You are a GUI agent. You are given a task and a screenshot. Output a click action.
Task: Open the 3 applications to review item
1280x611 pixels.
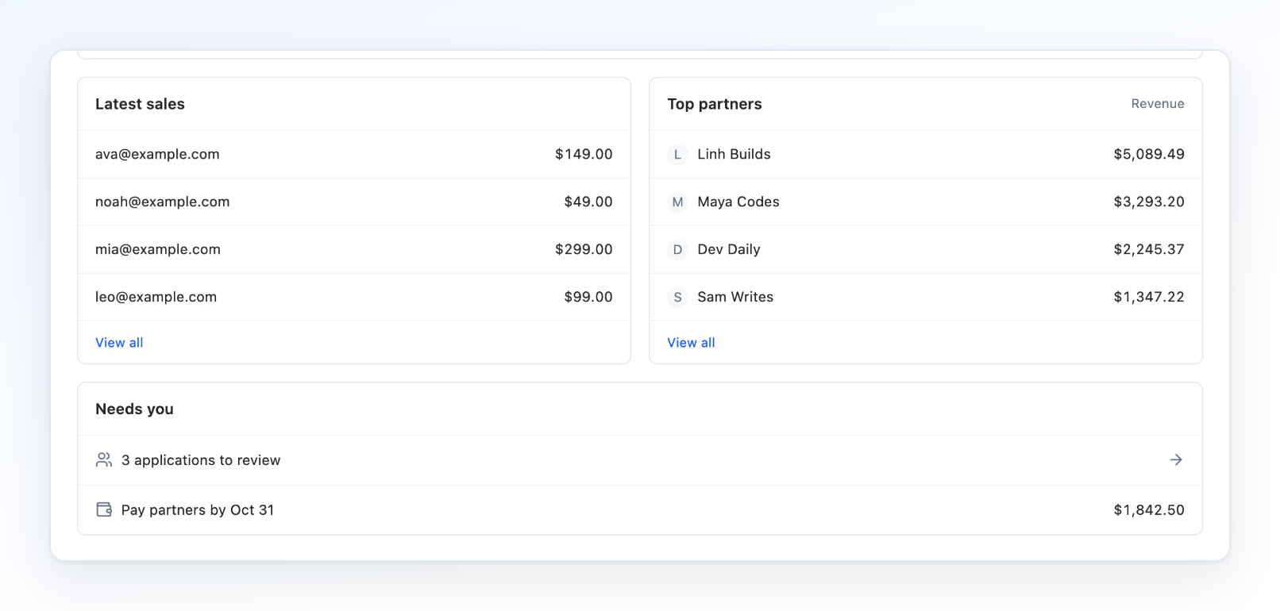pyautogui.click(x=640, y=460)
